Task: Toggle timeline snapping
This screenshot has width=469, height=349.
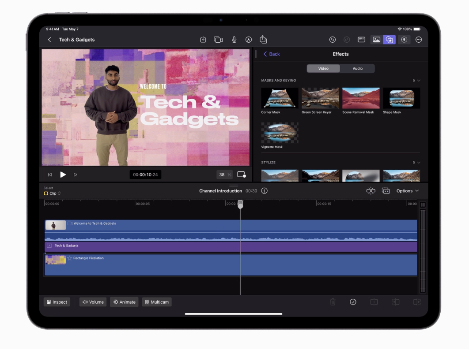Action: pos(371,191)
